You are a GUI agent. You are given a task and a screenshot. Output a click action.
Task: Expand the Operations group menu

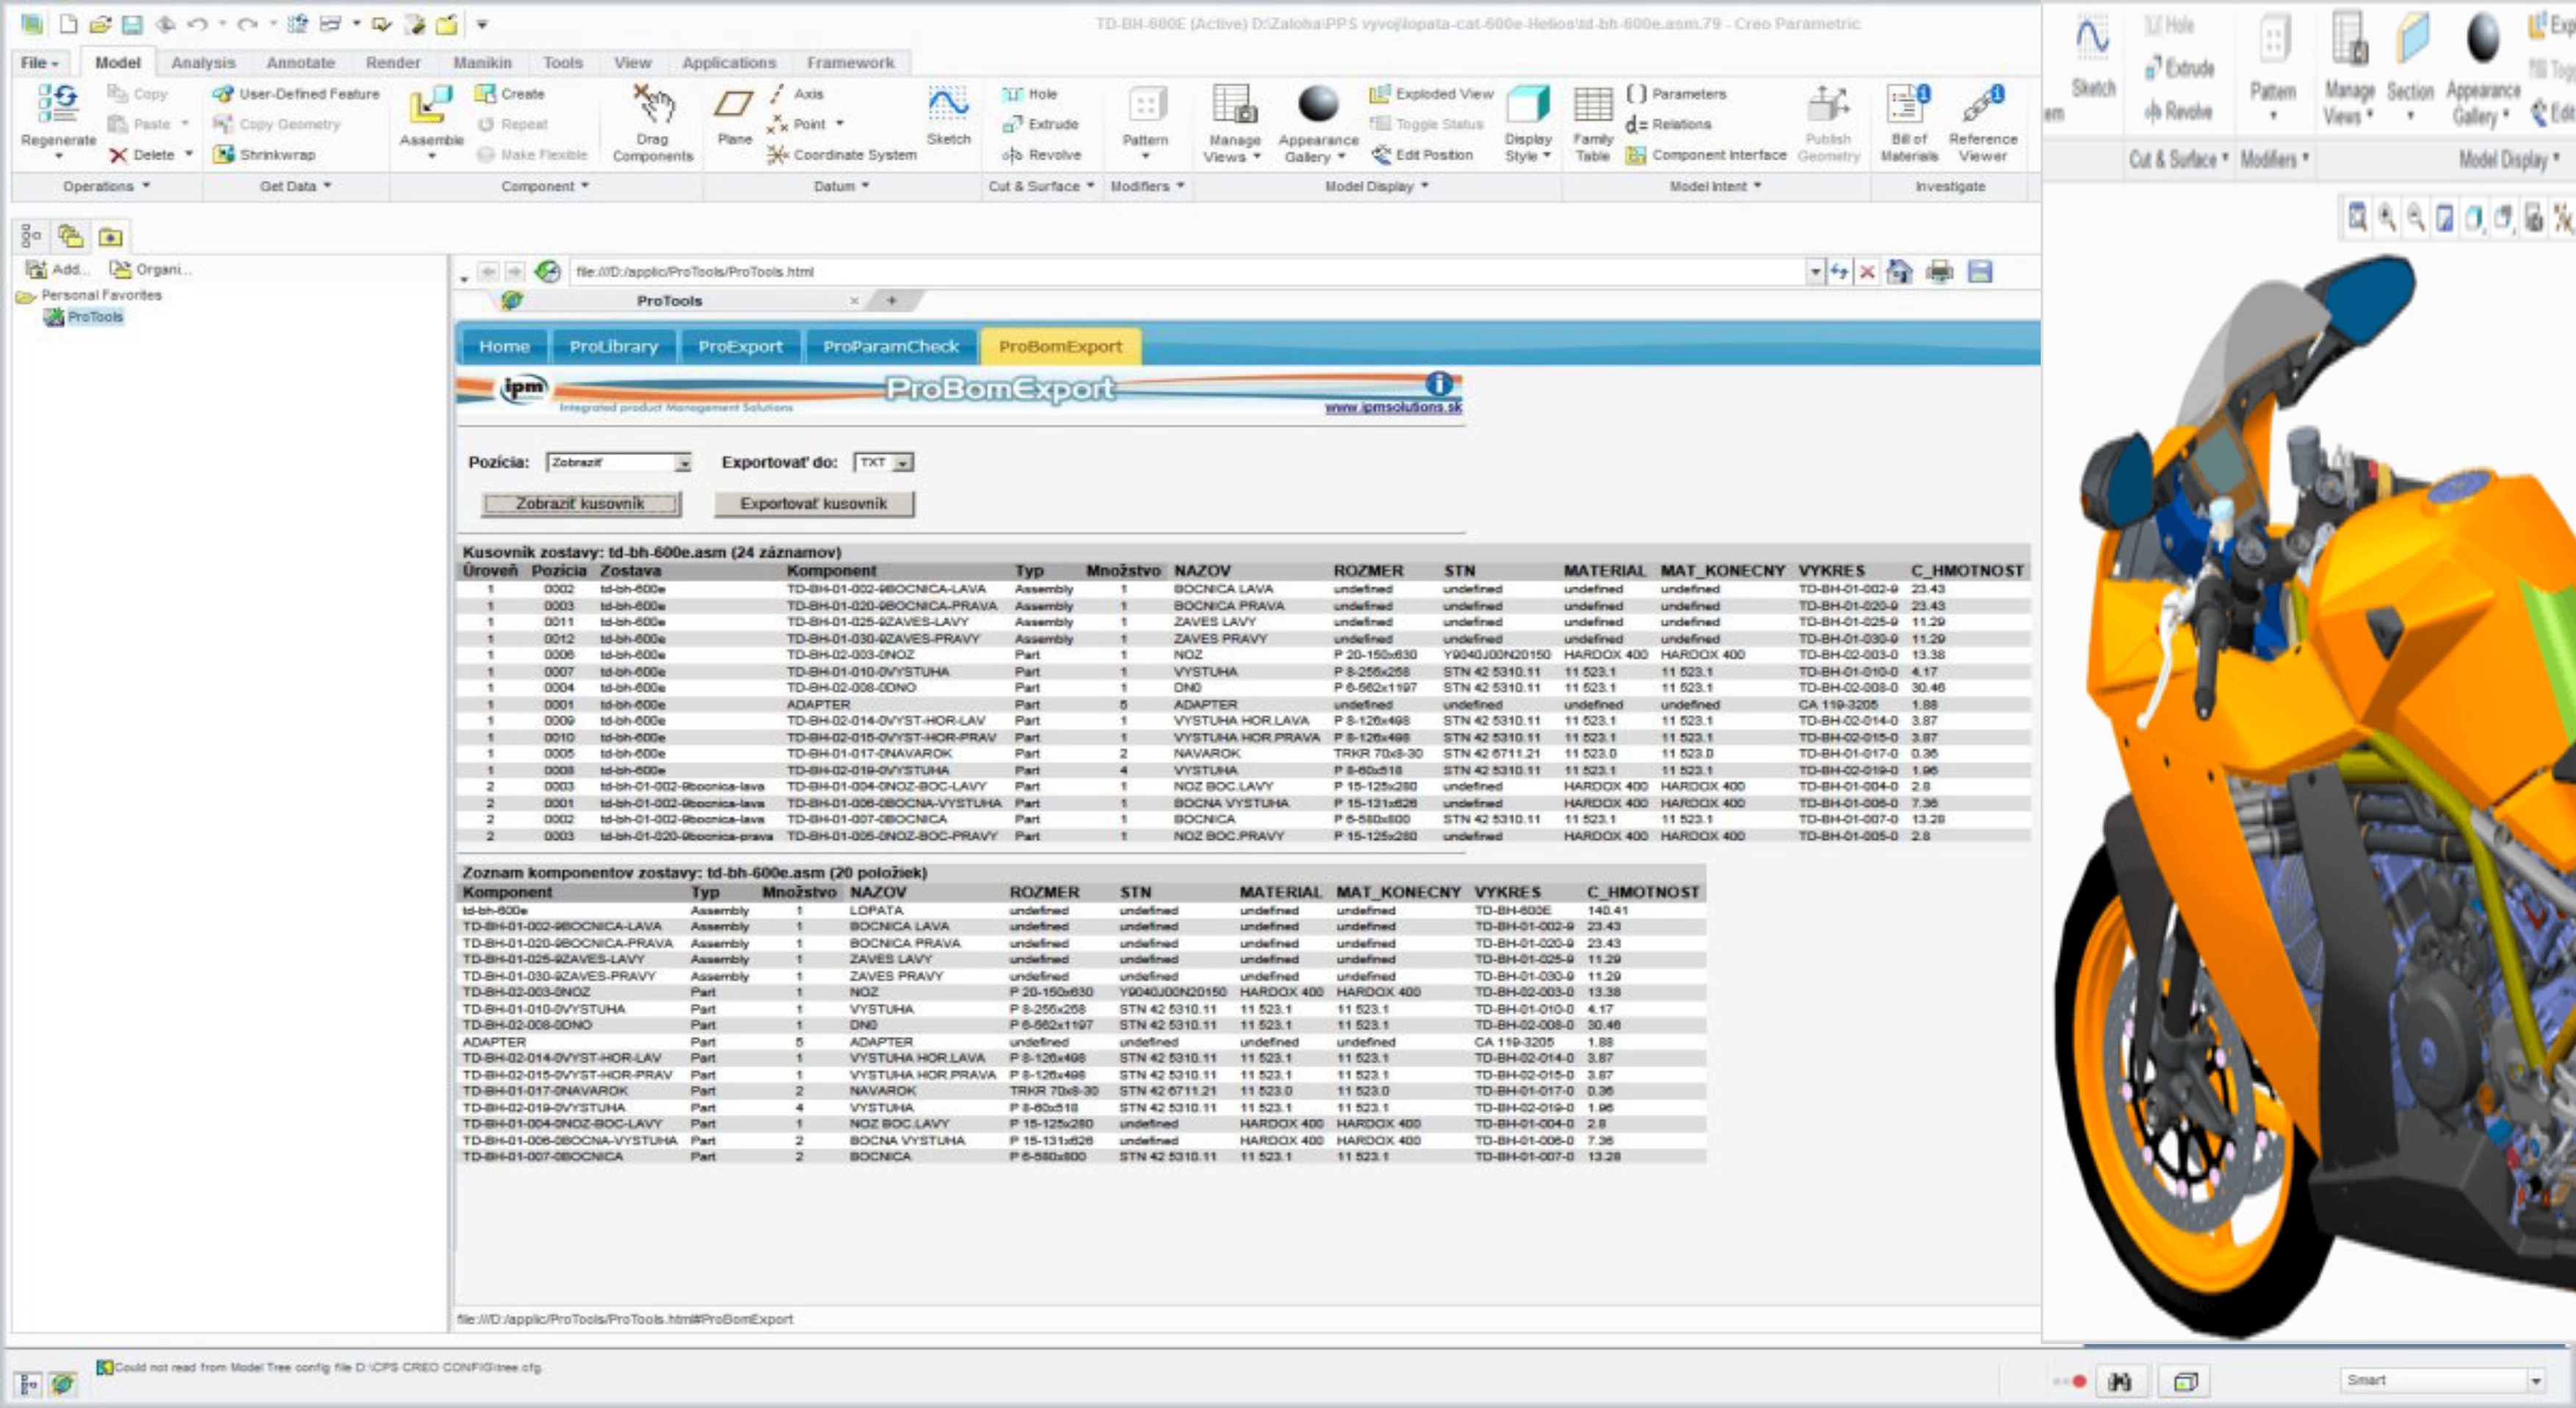tap(106, 186)
